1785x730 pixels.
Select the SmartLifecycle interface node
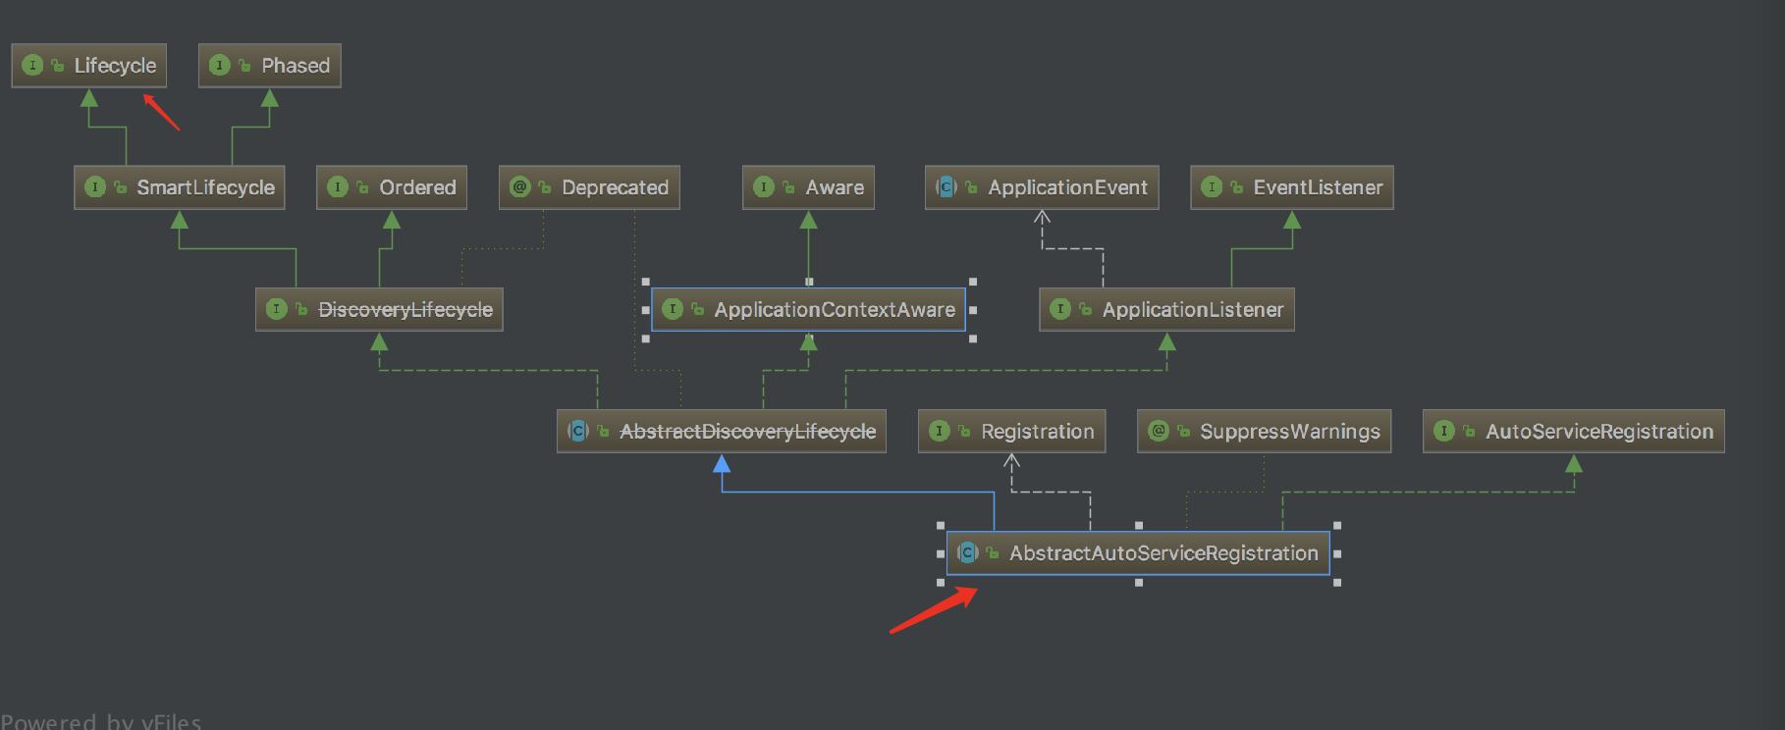tap(180, 187)
